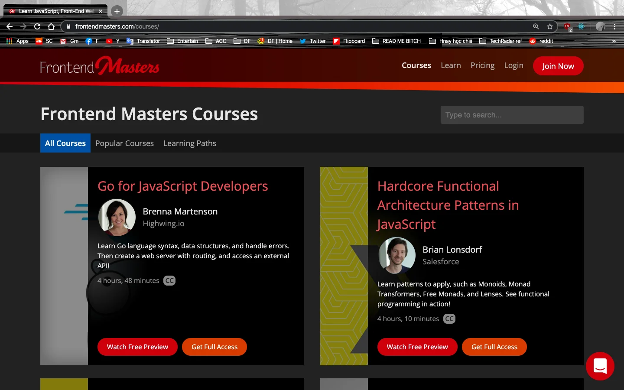
Task: Open the reddit bookmark
Action: coord(541,41)
